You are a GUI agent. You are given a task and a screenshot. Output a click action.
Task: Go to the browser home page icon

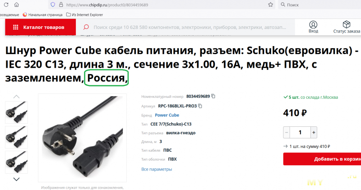click(17, 5)
